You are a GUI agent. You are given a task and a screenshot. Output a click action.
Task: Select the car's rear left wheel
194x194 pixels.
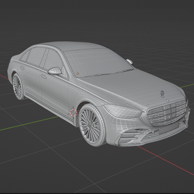pos(18,87)
